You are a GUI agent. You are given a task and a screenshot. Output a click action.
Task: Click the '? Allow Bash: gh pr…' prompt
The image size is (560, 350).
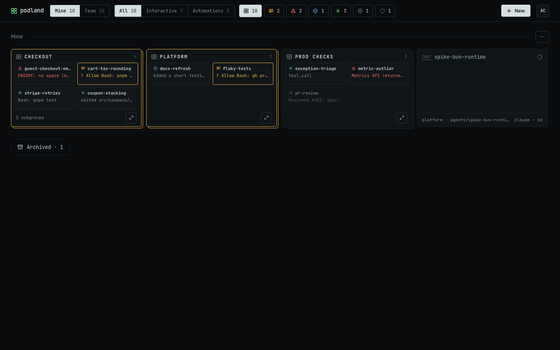point(242,76)
